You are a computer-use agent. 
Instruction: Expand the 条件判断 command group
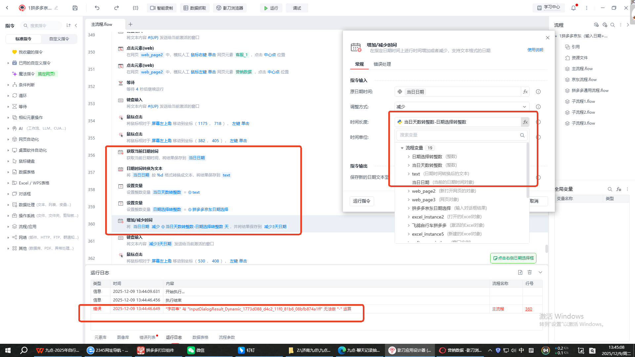click(8, 85)
